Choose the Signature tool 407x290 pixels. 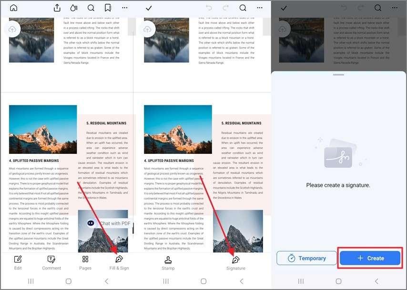(x=236, y=263)
